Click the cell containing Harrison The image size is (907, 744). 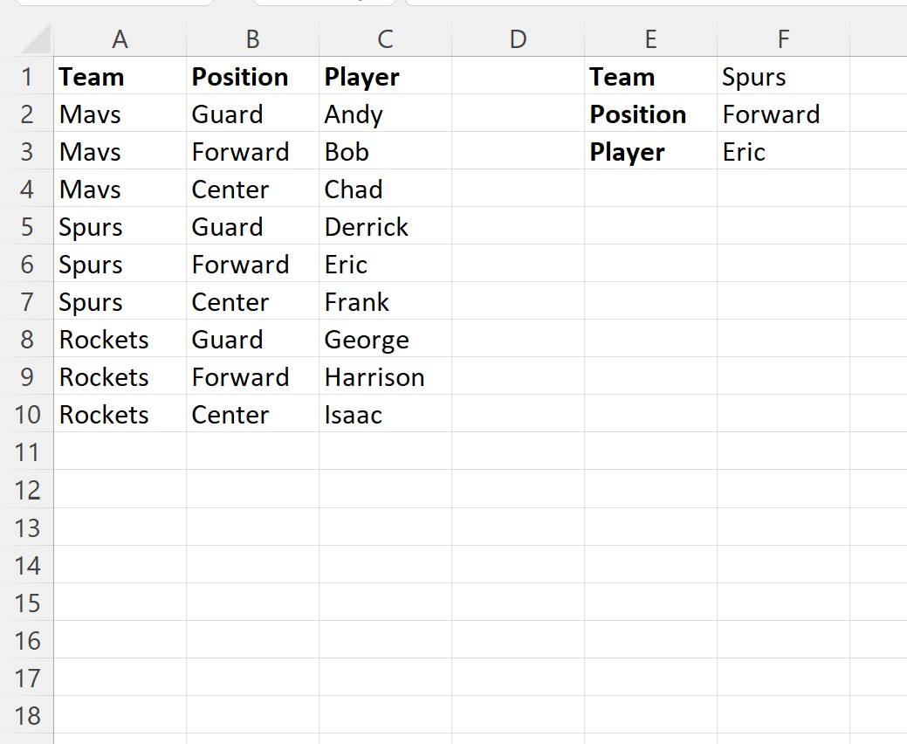point(385,376)
